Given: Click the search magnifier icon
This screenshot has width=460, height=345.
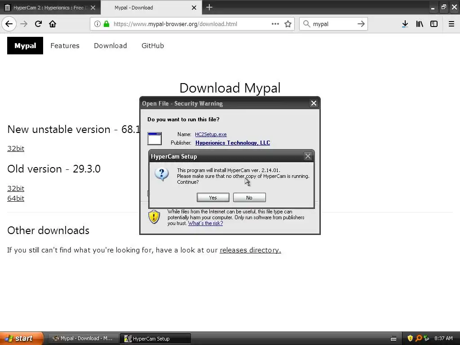Looking at the screenshot, I should 306,24.
